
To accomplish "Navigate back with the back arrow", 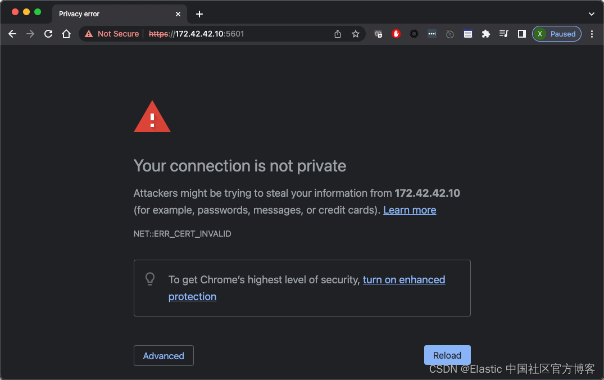I will click(x=12, y=34).
